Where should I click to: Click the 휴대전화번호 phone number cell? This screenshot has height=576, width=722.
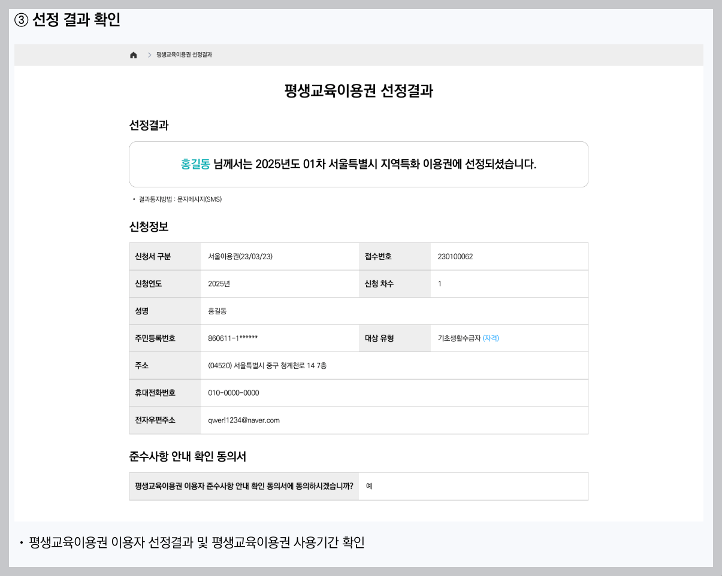click(234, 393)
